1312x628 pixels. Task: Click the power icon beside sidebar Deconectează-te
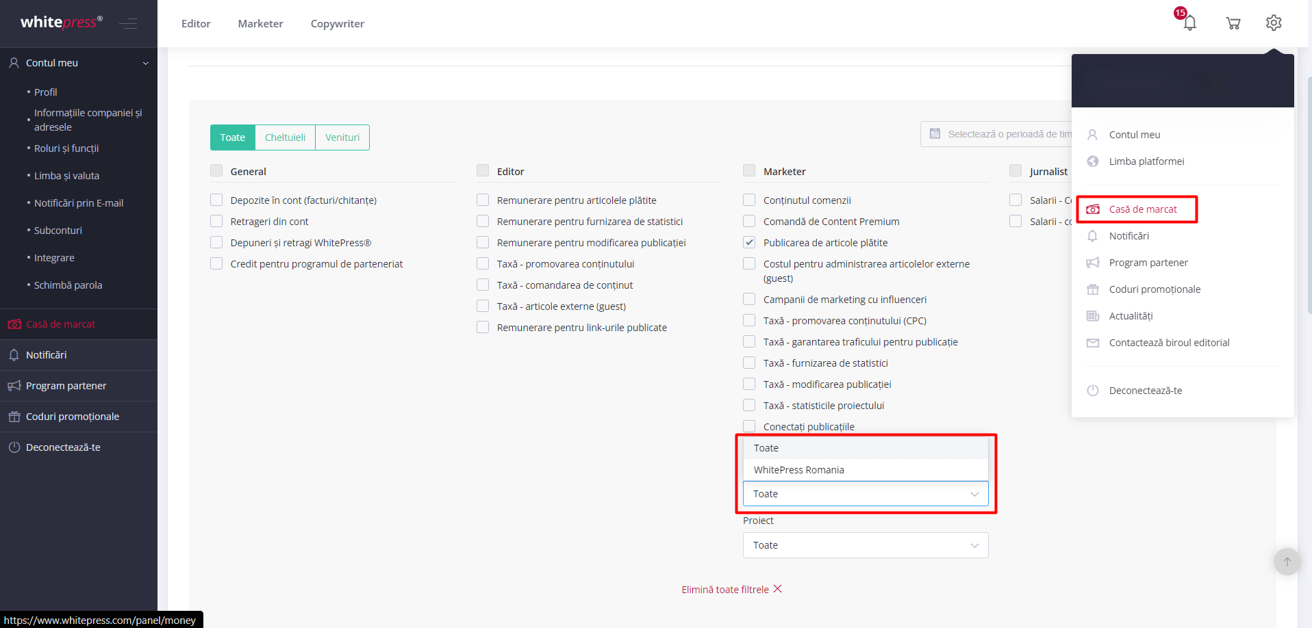14,447
